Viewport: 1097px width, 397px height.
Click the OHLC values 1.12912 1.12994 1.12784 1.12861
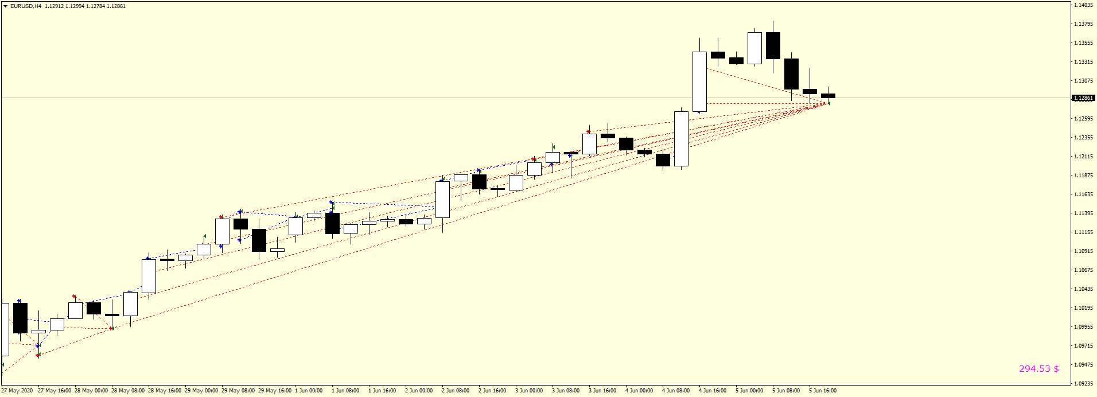pos(85,6)
